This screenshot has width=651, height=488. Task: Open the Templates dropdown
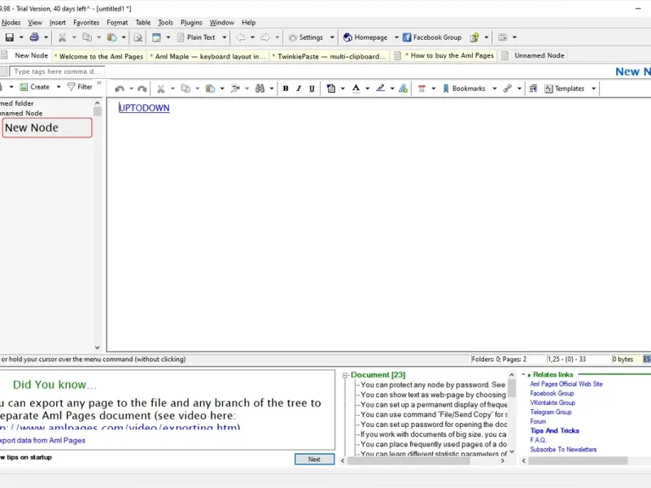tap(570, 88)
